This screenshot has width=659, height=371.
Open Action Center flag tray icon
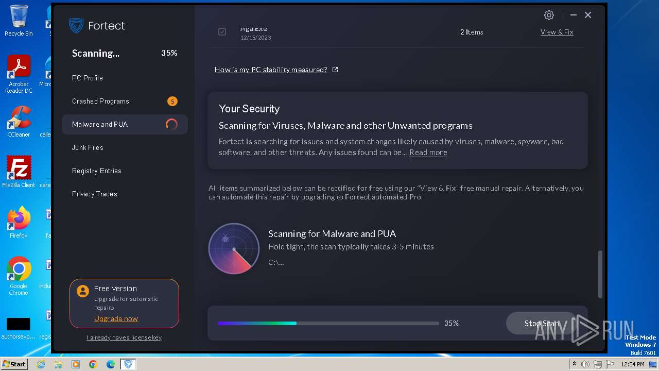pos(610,364)
